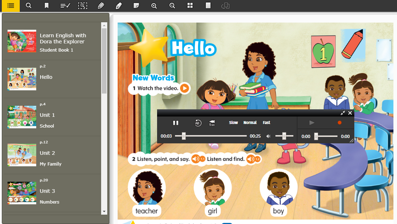Toggle A-B repeat in the player
The height and width of the screenshot is (224, 397).
point(198,123)
